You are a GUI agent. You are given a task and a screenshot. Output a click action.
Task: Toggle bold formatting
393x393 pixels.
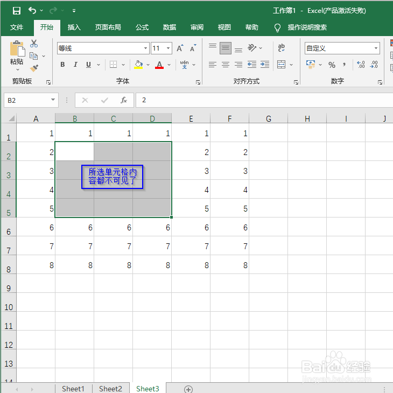pos(62,65)
